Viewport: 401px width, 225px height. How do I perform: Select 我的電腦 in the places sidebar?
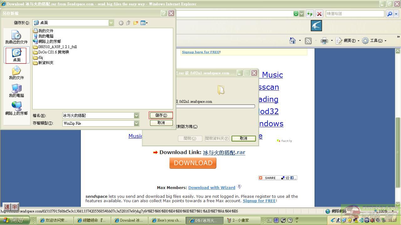click(16, 91)
